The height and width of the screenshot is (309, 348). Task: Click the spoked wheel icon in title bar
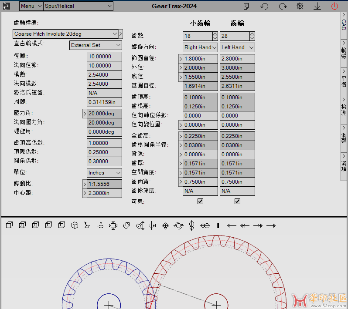click(300, 6)
